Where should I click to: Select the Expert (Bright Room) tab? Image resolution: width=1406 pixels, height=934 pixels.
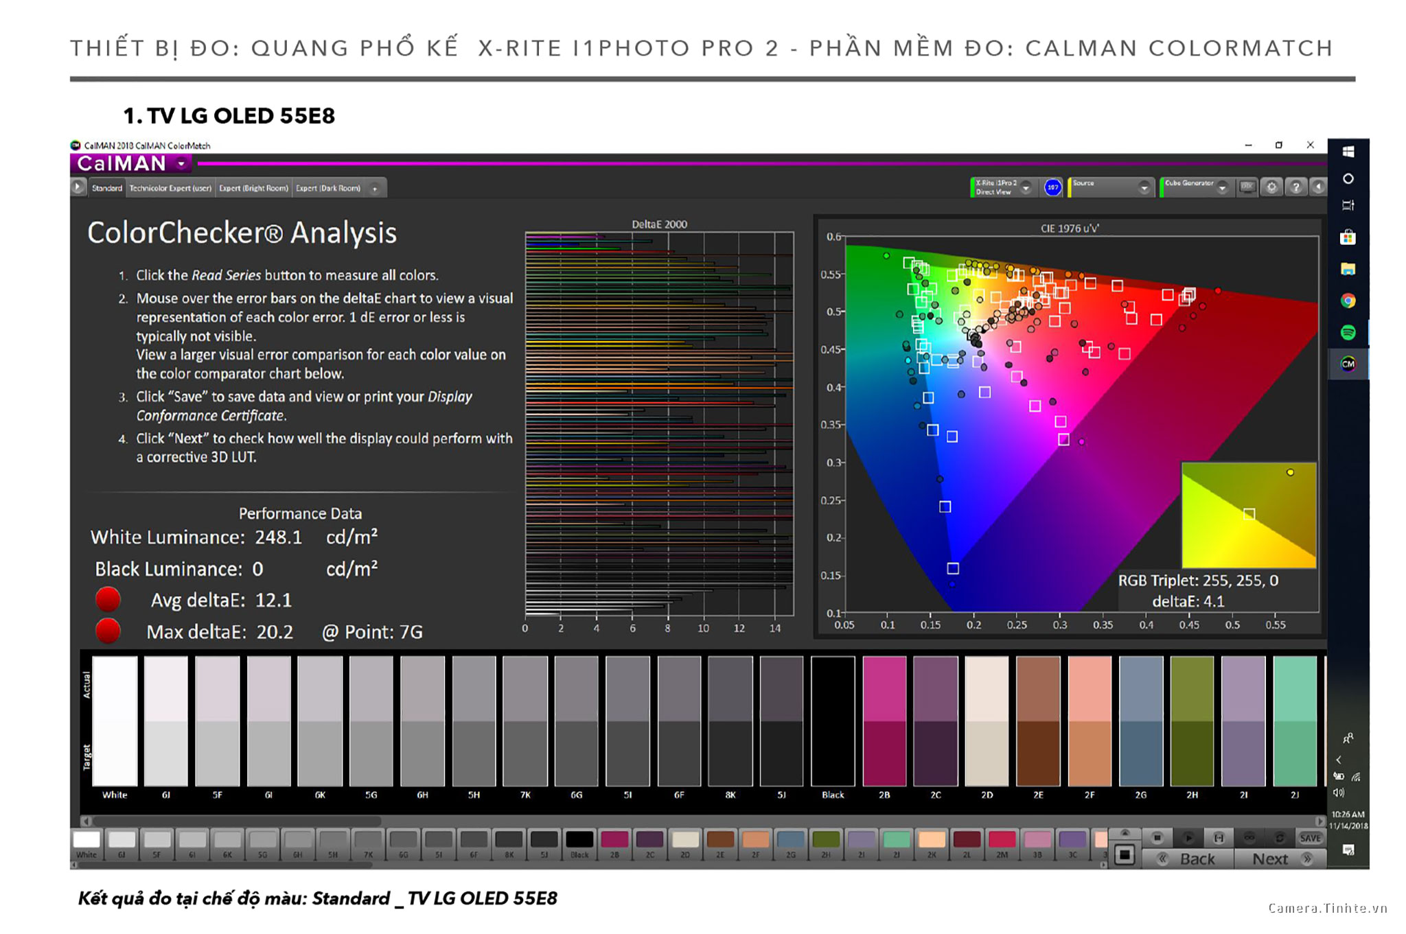point(253,188)
